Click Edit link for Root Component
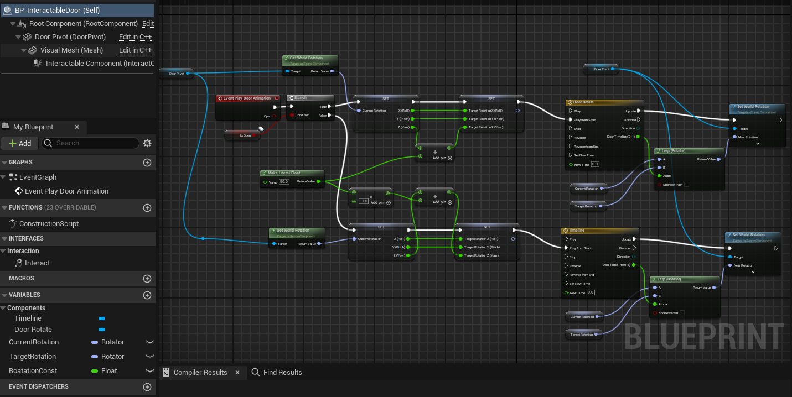Viewport: 792px width, 397px height. (x=148, y=24)
